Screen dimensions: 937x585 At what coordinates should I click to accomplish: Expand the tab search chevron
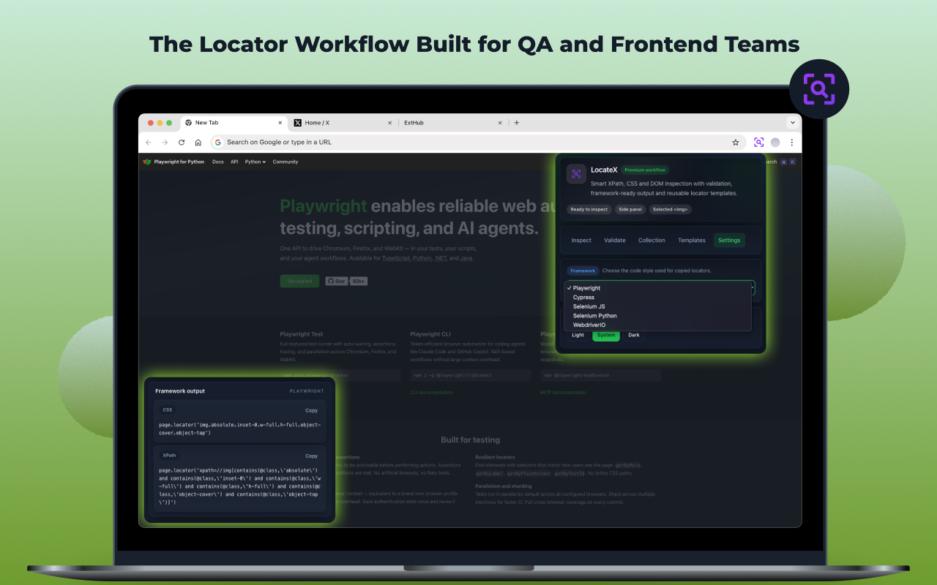click(x=792, y=123)
